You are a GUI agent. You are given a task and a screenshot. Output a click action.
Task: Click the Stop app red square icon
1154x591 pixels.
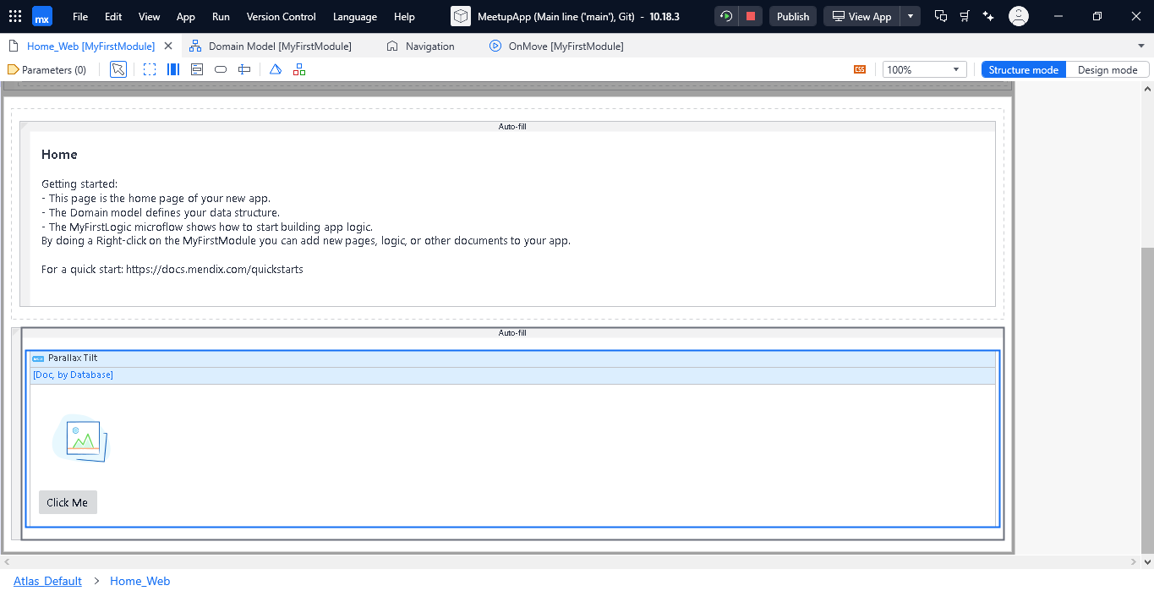point(750,16)
